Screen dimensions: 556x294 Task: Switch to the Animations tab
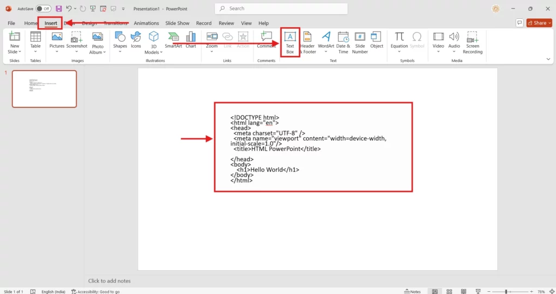(146, 23)
